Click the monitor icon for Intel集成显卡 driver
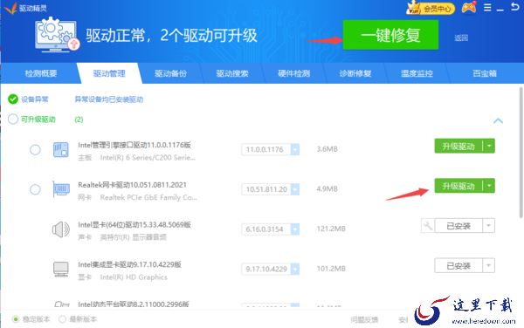Viewport: 524px width, 328px height. 61,269
